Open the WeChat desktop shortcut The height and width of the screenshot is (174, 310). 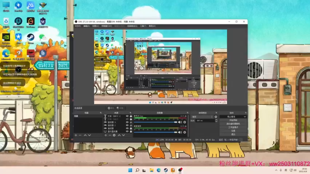pyautogui.click(x=43, y=38)
